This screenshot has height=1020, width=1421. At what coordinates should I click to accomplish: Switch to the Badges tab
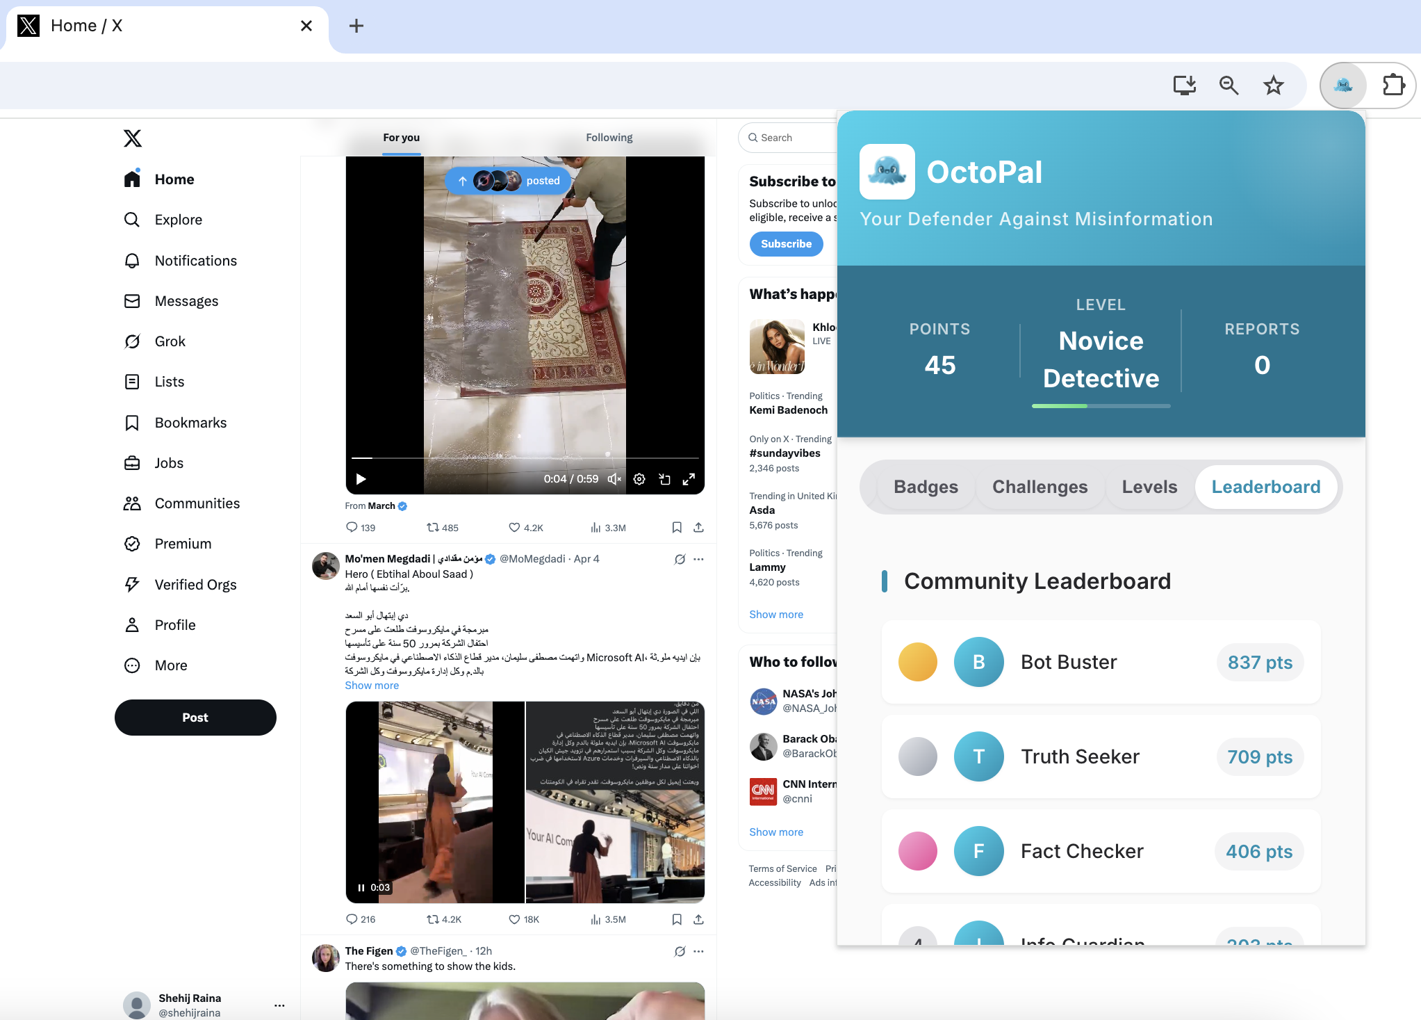tap(926, 487)
